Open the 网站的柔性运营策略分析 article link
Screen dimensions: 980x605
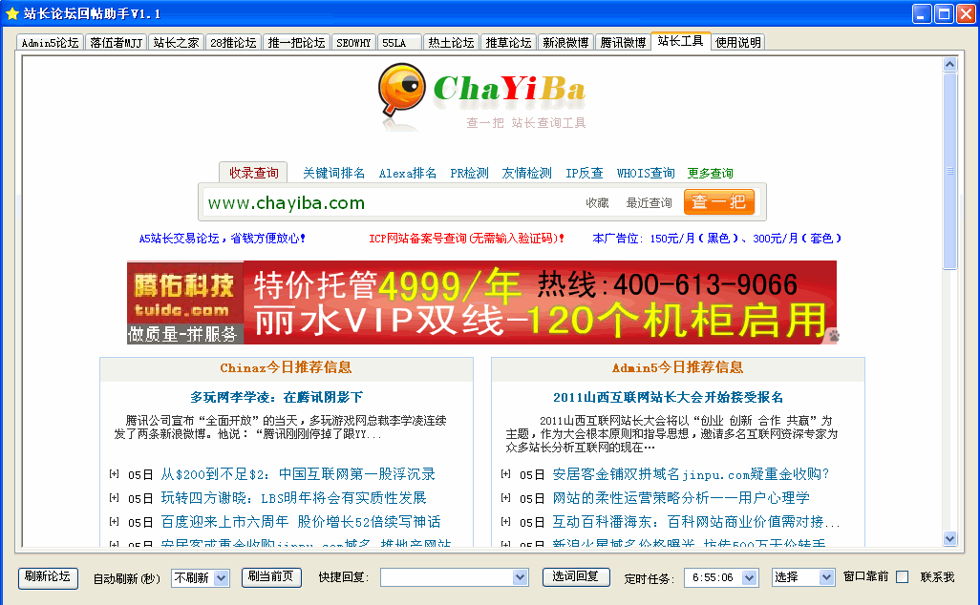[x=681, y=498]
